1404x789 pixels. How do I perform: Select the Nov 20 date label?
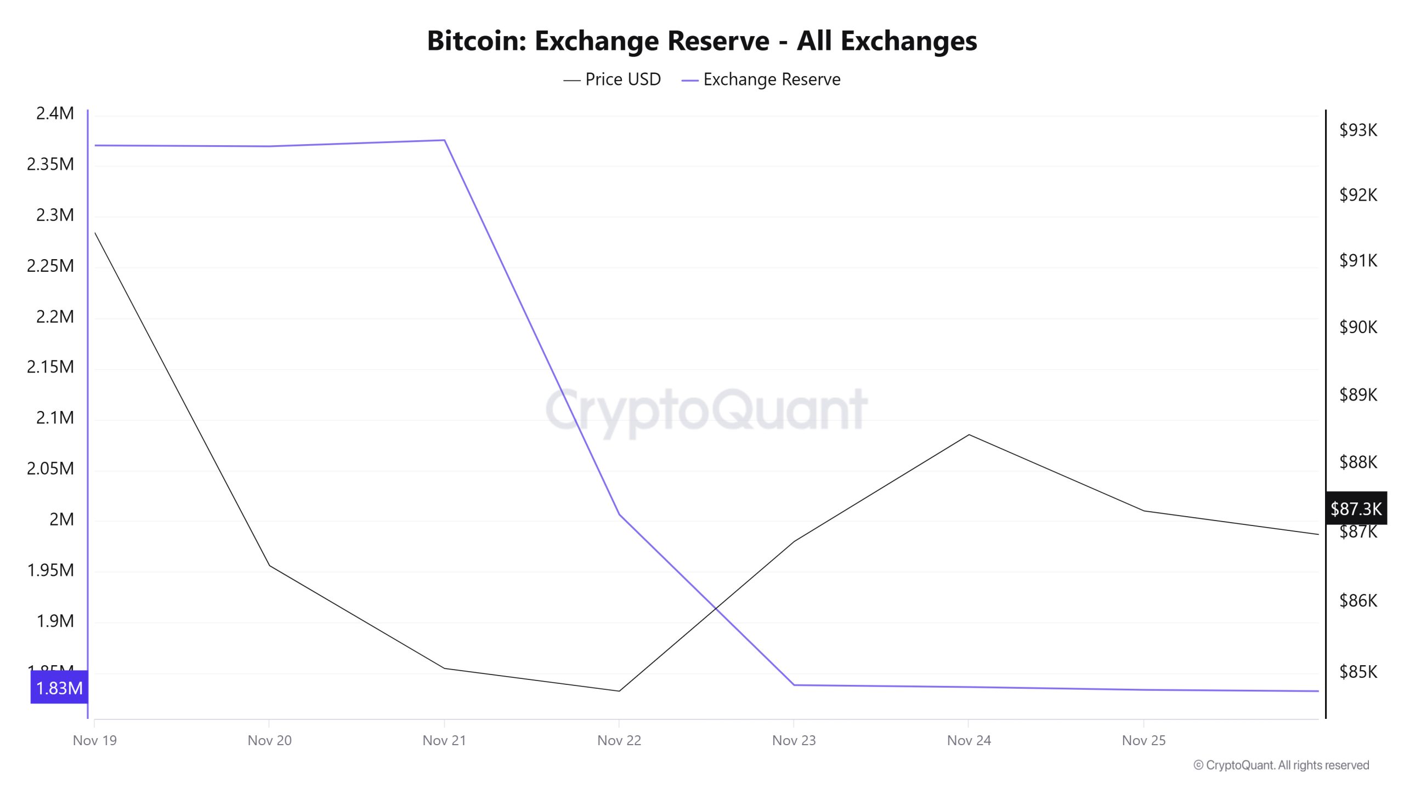coord(269,740)
